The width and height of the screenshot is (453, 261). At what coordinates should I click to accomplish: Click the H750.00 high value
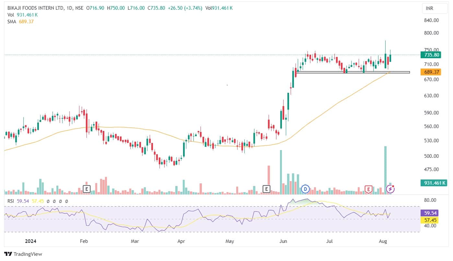(x=116, y=8)
